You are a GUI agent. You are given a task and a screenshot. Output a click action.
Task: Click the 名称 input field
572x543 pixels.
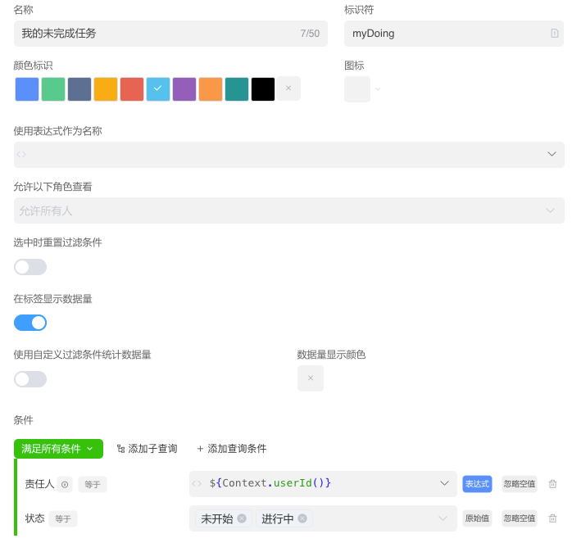[x=156, y=34]
